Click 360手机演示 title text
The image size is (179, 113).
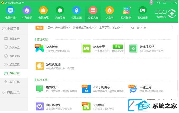101,87
